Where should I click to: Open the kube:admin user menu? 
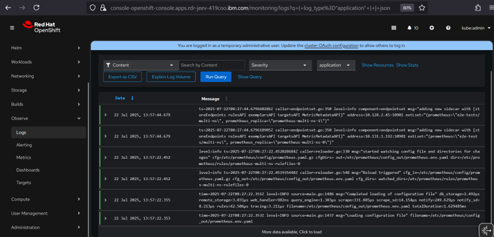pyautogui.click(x=475, y=28)
